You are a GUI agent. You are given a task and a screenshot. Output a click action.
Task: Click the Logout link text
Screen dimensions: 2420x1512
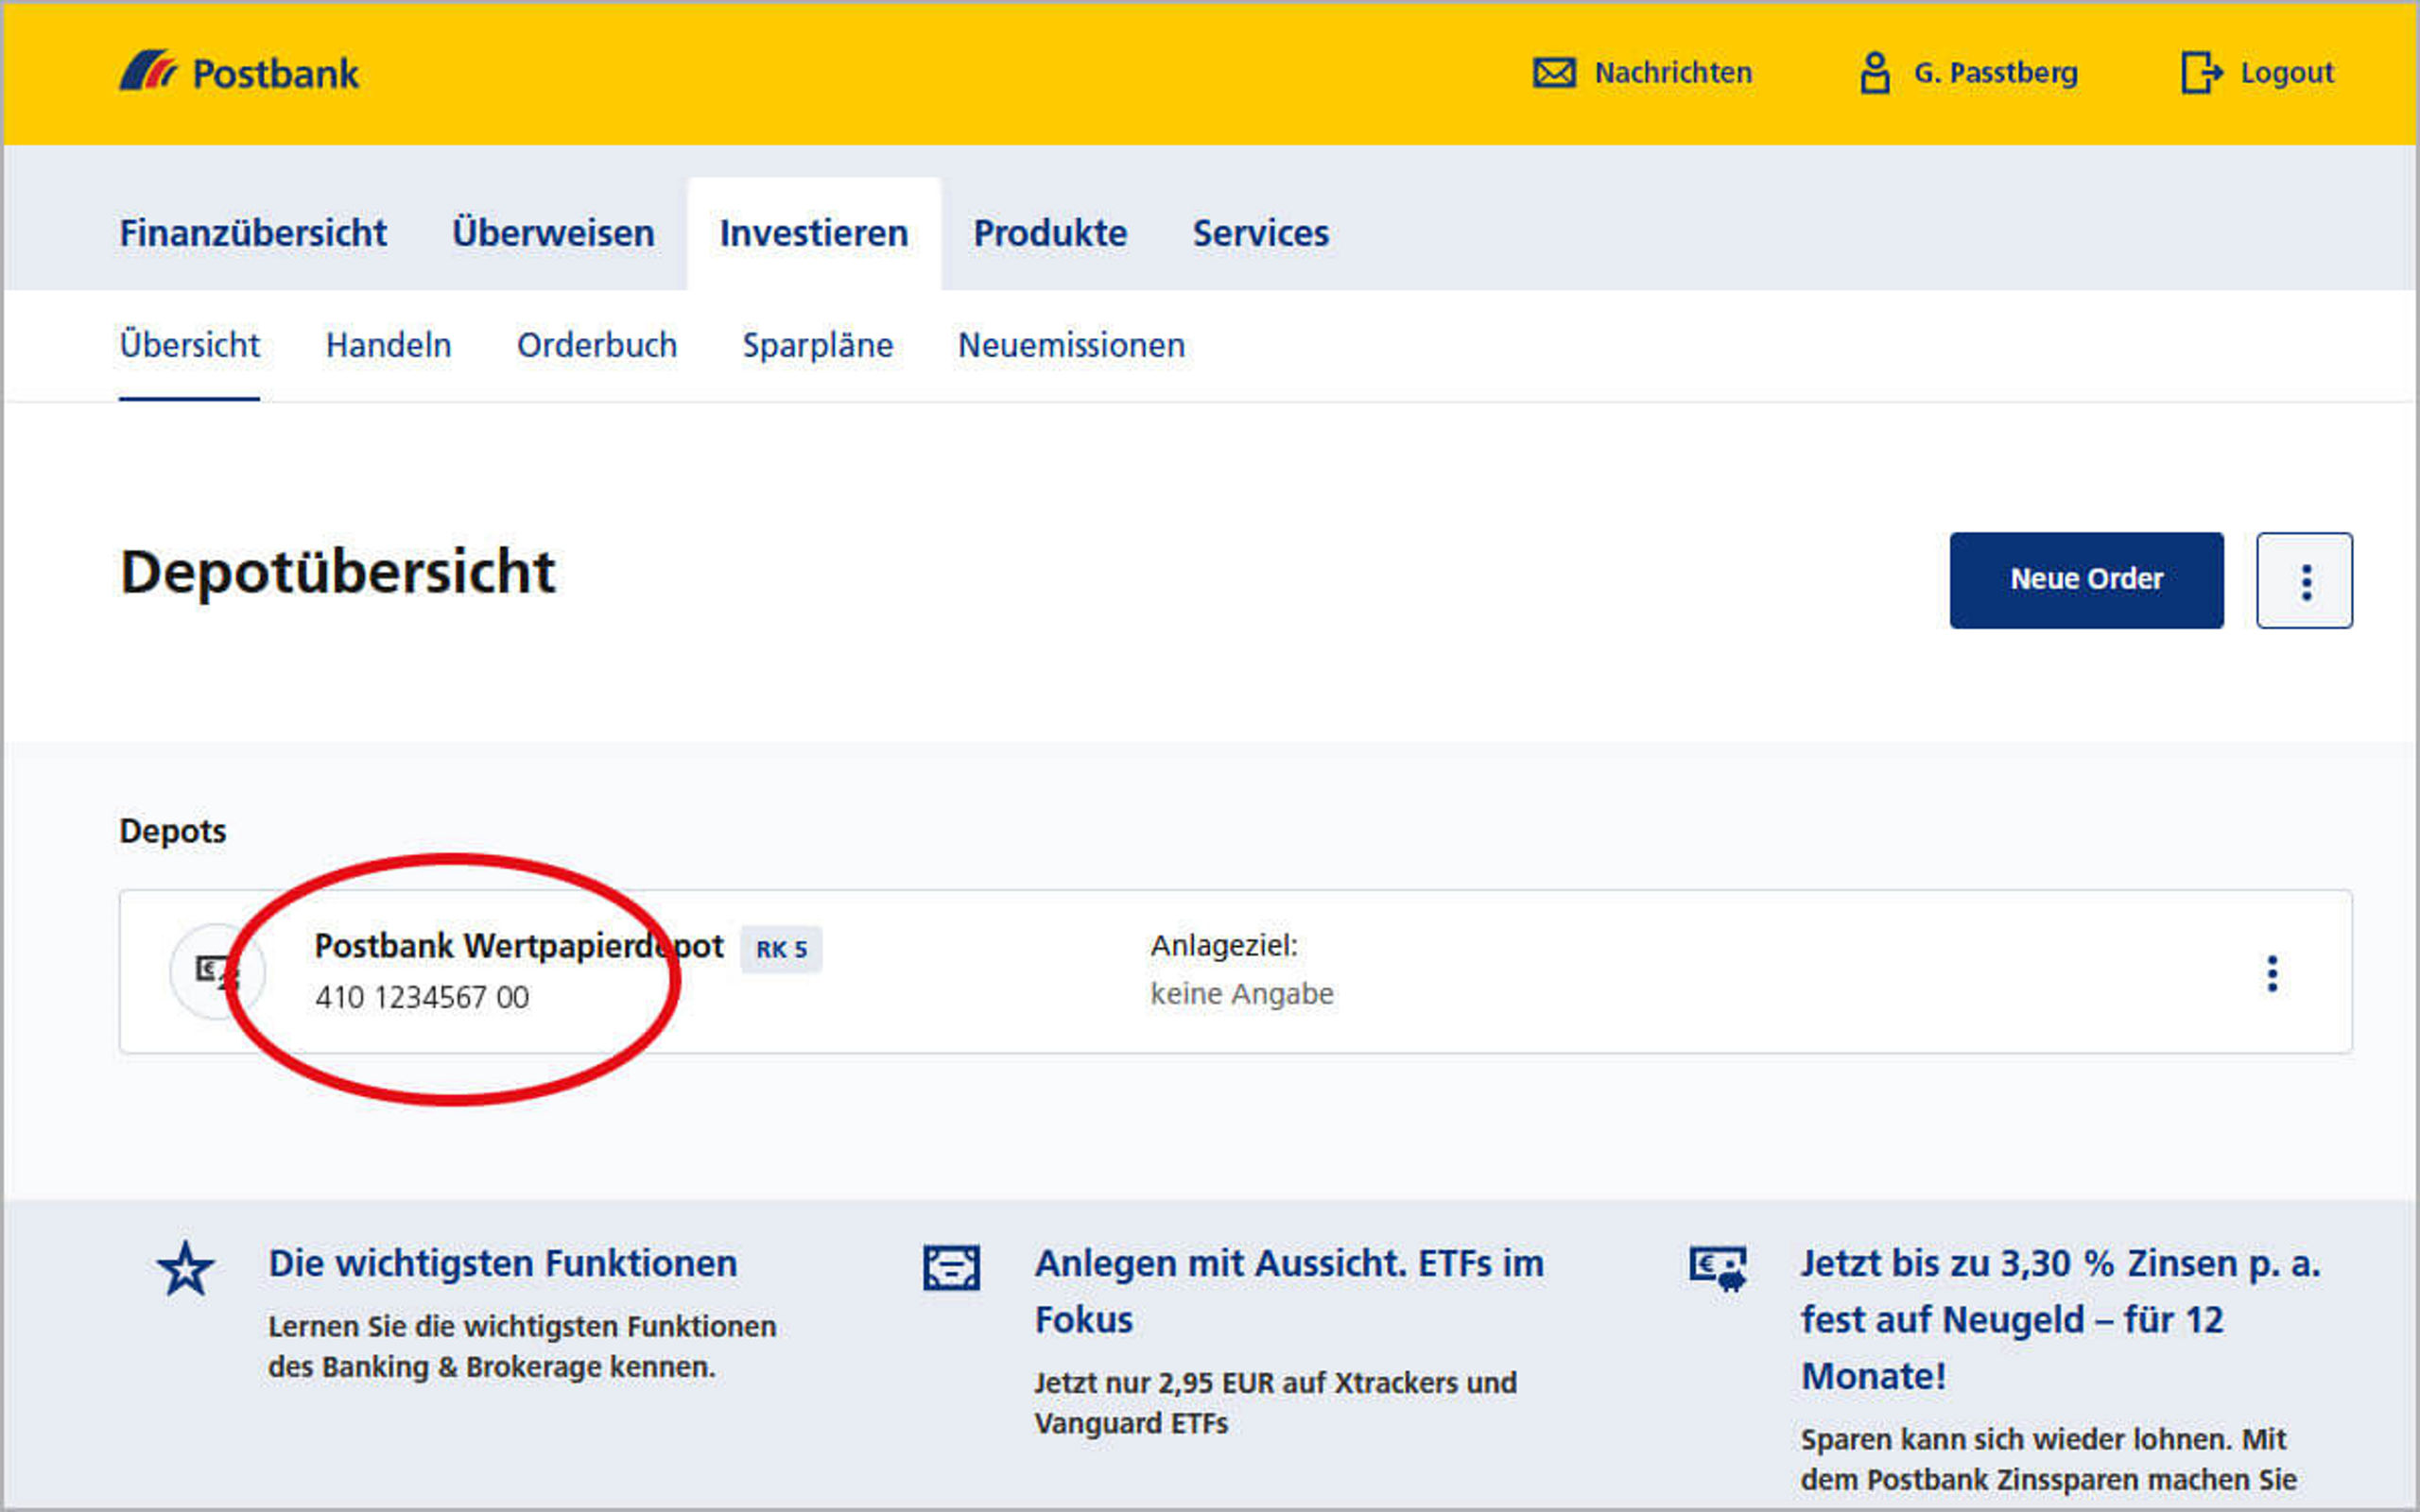click(2287, 72)
